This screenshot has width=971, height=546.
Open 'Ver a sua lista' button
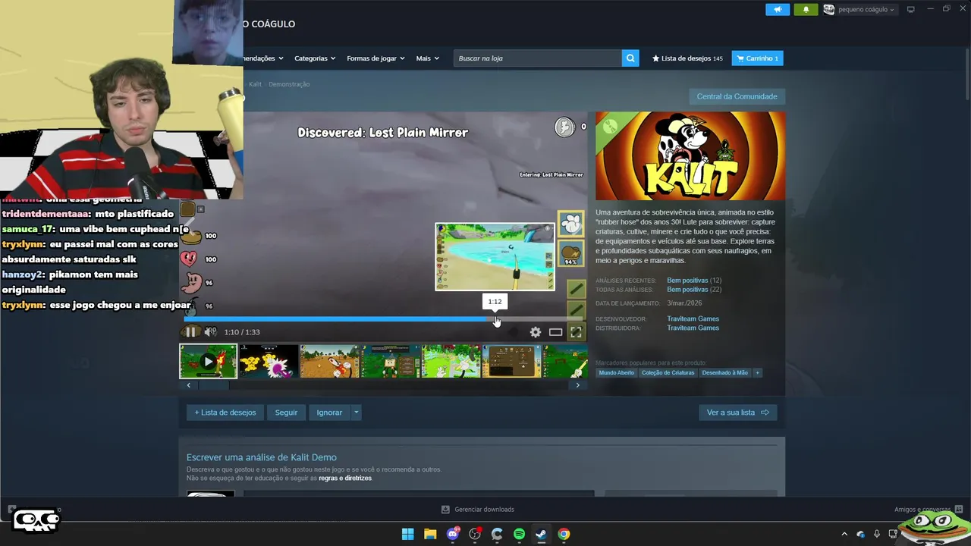click(737, 413)
